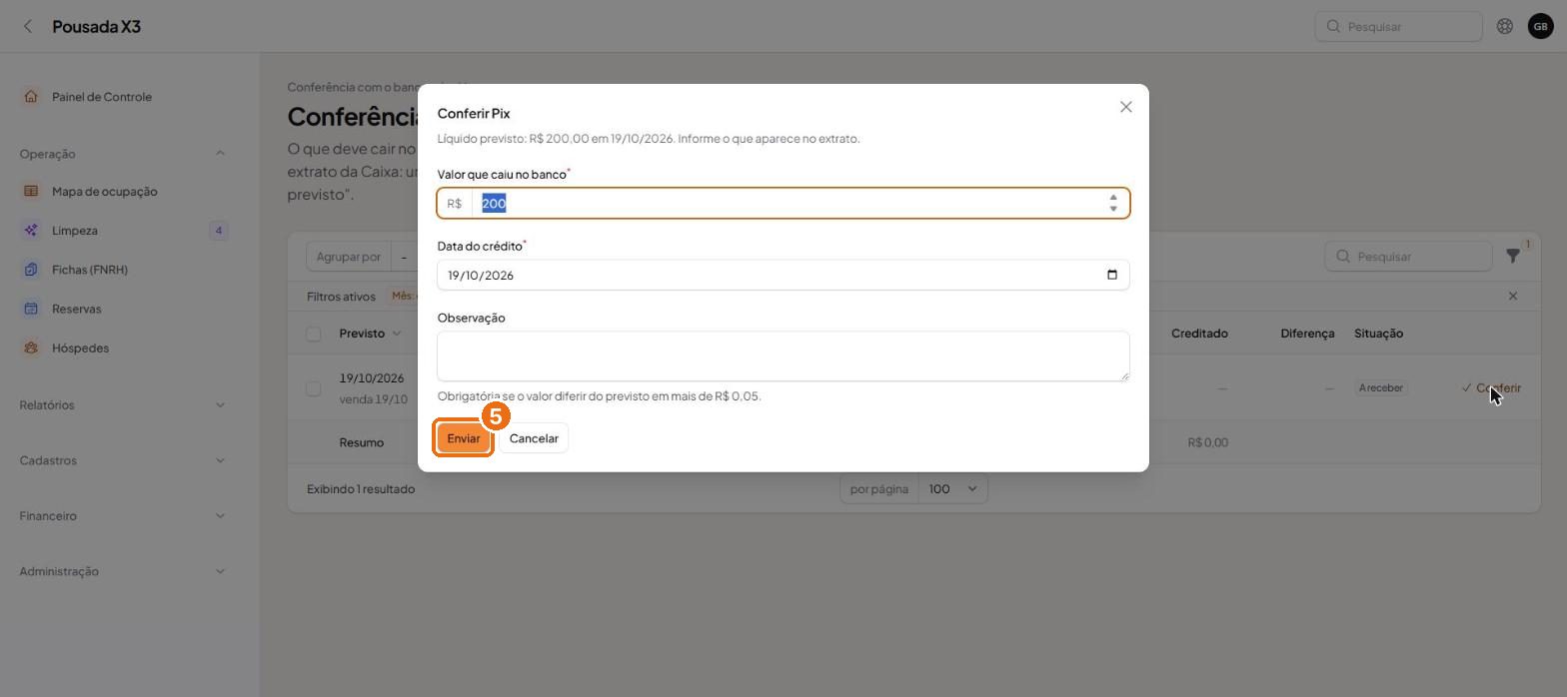Click the A receber status badge
Screen dimensions: 1567x697
tap(1381, 388)
